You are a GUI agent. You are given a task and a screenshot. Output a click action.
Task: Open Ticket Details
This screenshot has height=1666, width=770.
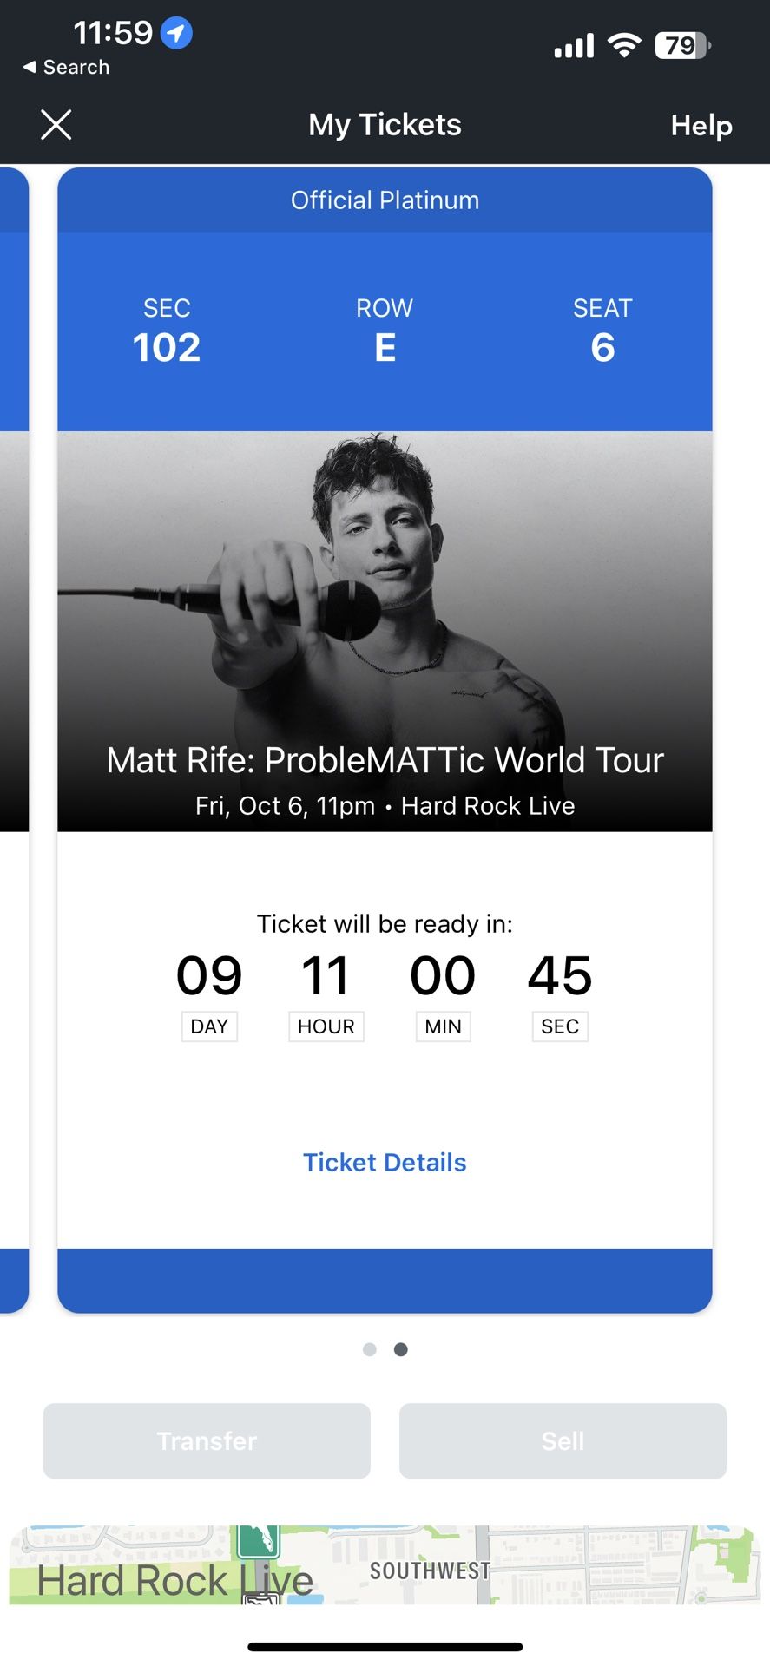pos(385,1162)
